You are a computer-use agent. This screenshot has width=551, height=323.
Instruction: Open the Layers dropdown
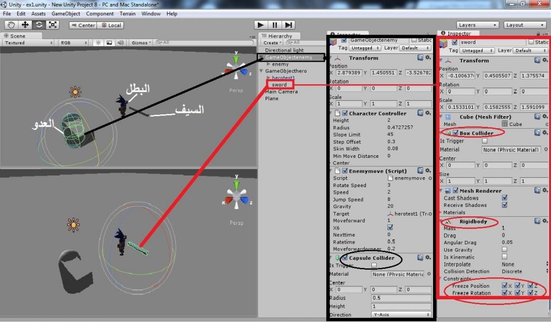click(x=477, y=25)
